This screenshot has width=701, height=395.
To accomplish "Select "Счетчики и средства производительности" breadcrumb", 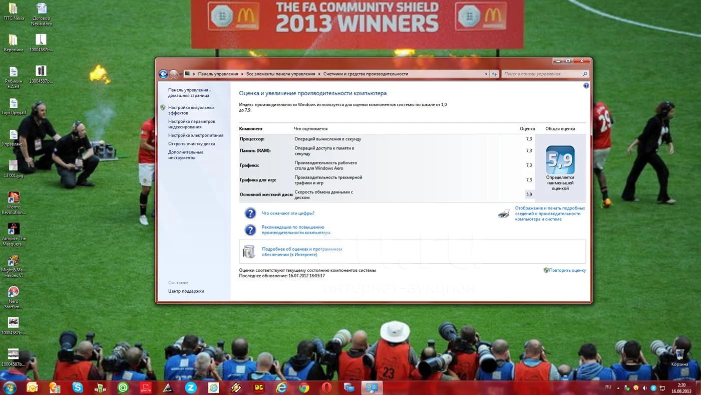I will tap(366, 74).
